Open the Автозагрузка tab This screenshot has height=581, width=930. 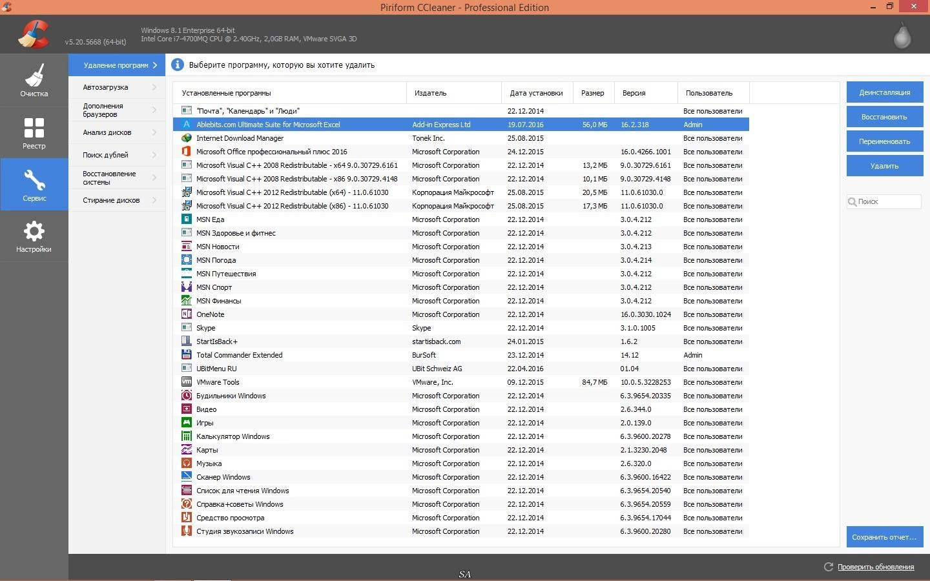[117, 87]
